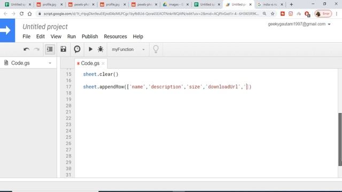Rename the Untitled project title

click(x=45, y=27)
